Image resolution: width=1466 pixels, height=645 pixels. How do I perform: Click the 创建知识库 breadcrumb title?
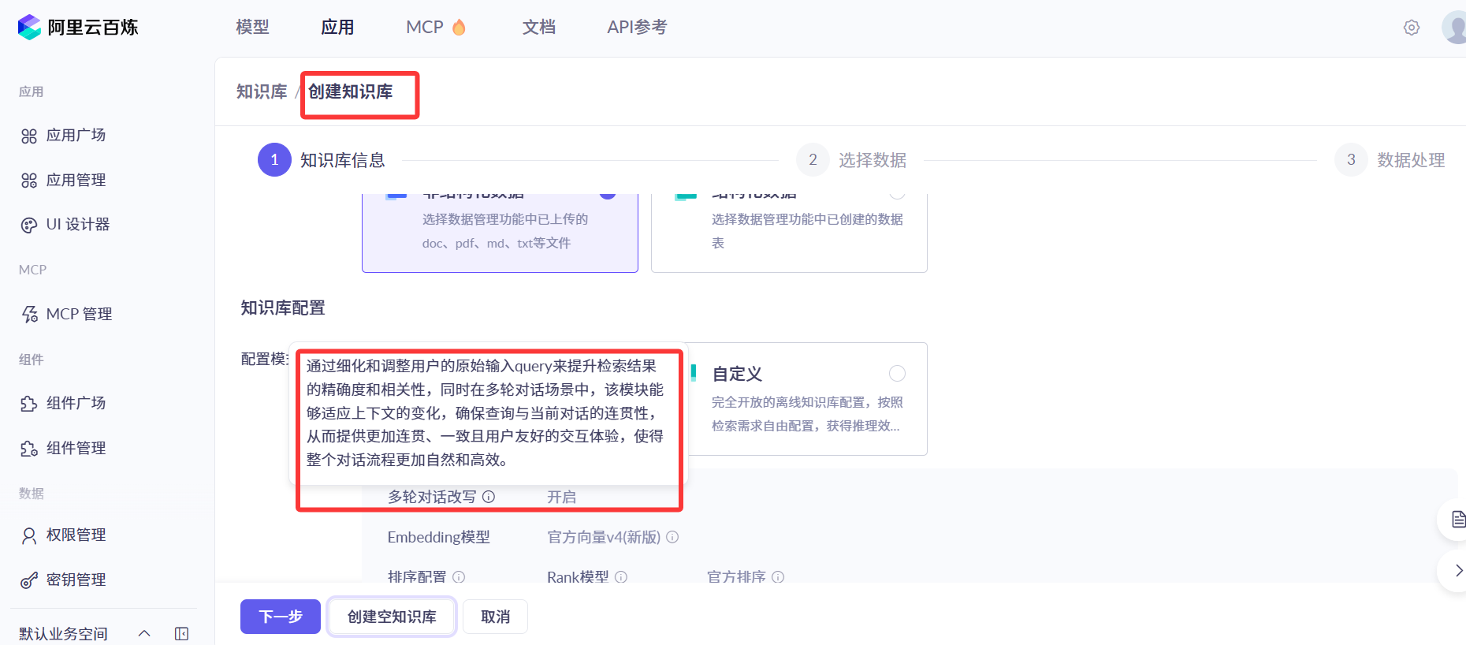click(350, 91)
